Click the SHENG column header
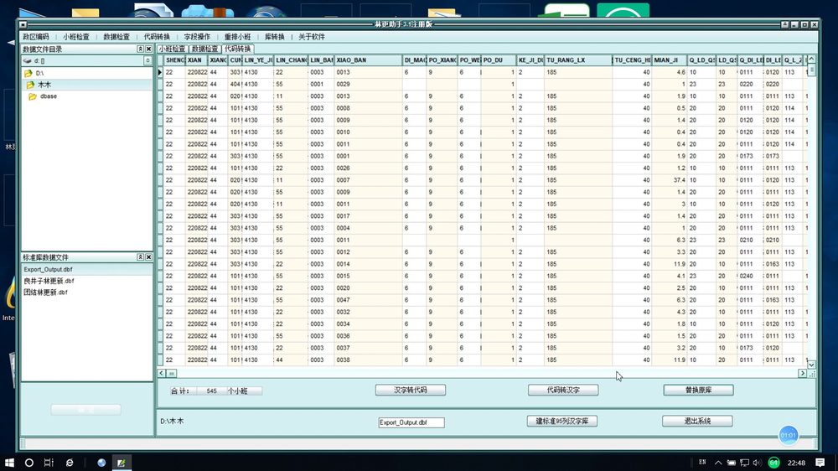Screen dimensions: 838x471 [x=175, y=60]
